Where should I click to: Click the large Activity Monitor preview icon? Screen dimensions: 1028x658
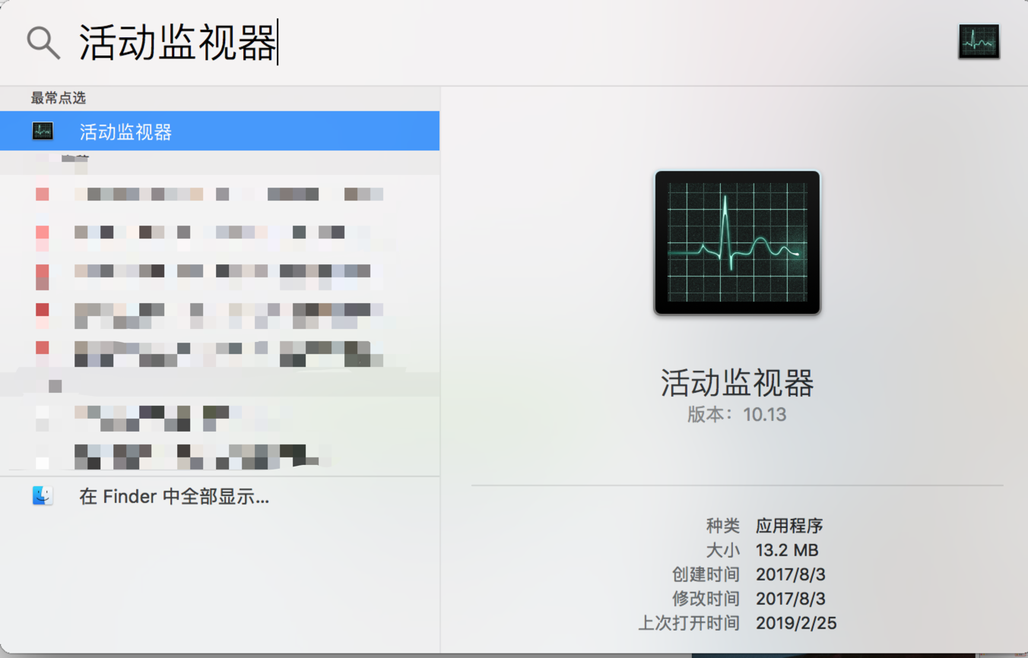coord(737,242)
